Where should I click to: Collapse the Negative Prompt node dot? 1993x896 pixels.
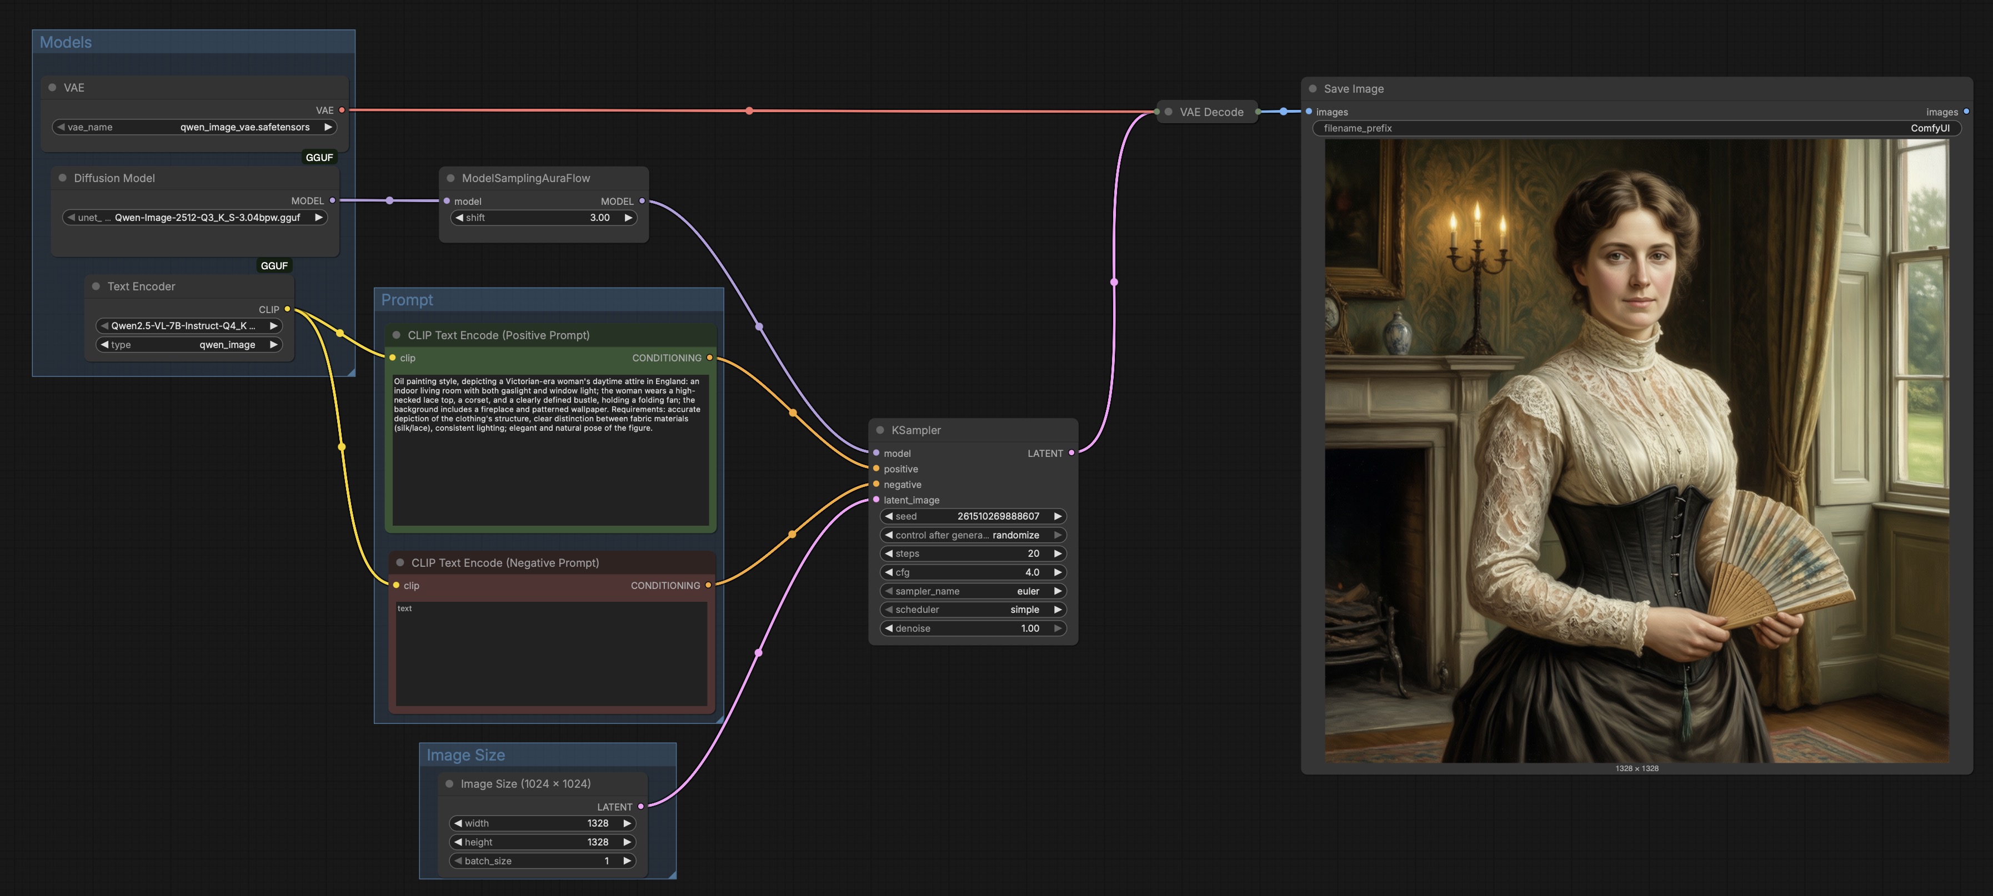400,562
